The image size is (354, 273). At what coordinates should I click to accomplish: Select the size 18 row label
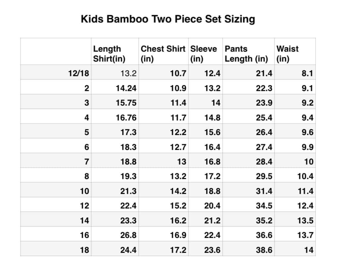[x=85, y=250]
